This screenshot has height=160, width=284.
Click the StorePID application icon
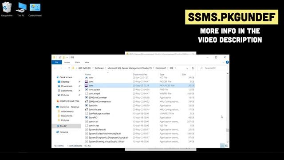point(87,117)
